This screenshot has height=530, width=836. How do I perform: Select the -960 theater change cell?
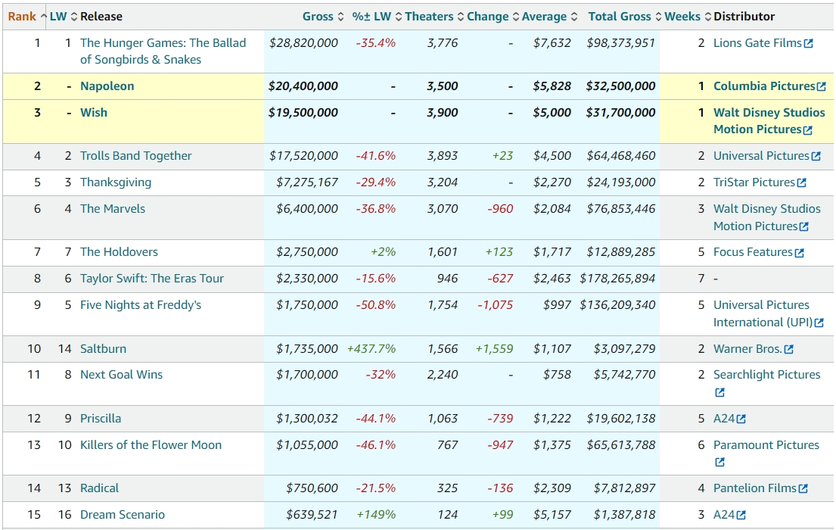click(500, 209)
